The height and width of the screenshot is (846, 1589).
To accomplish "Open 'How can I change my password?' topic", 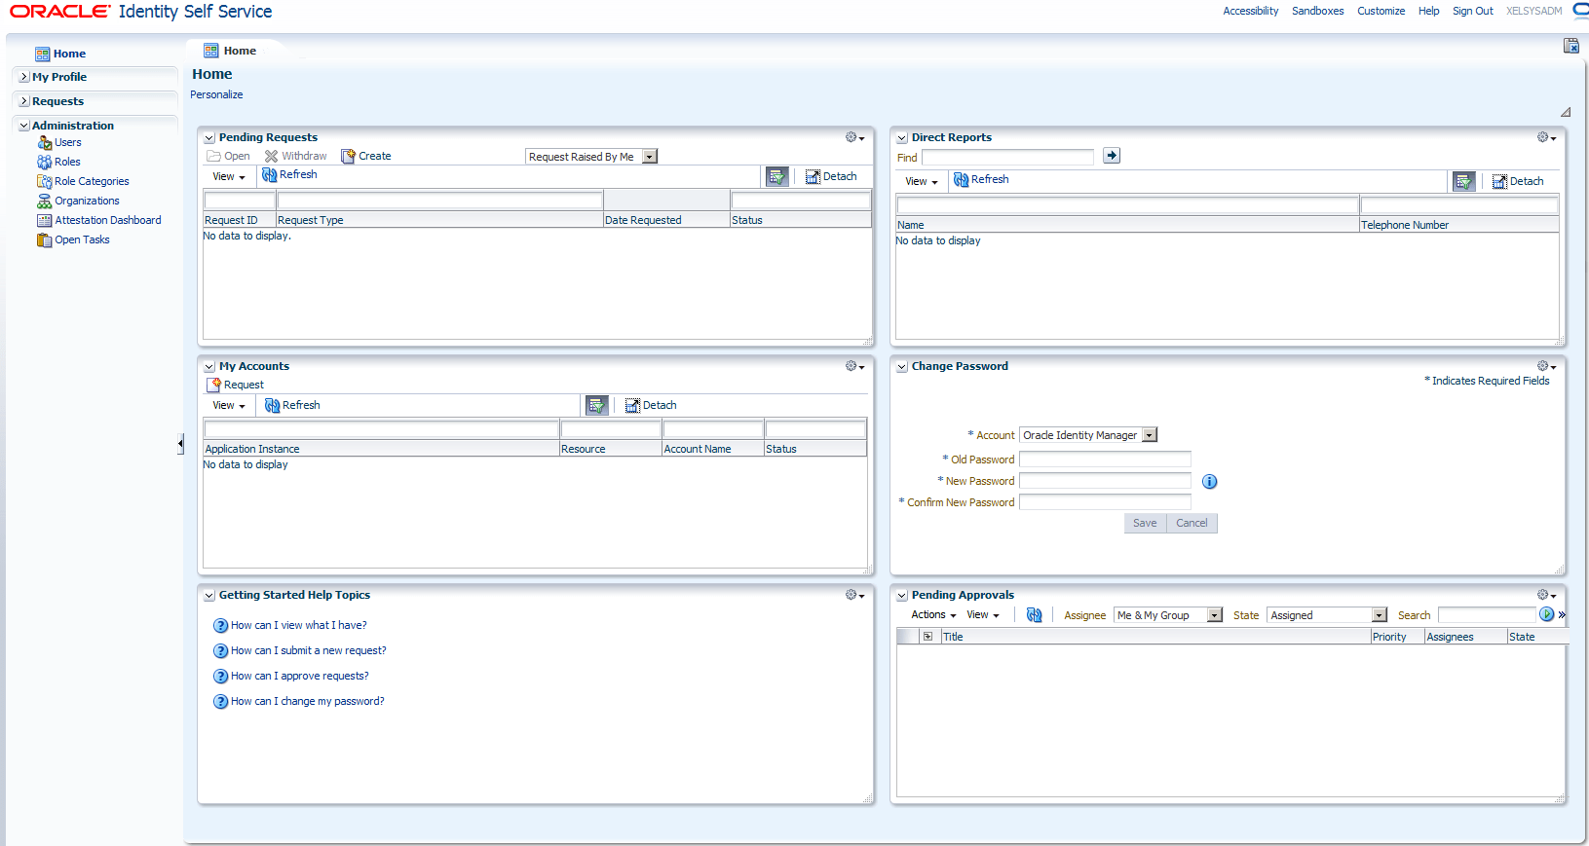I will pos(307,701).
